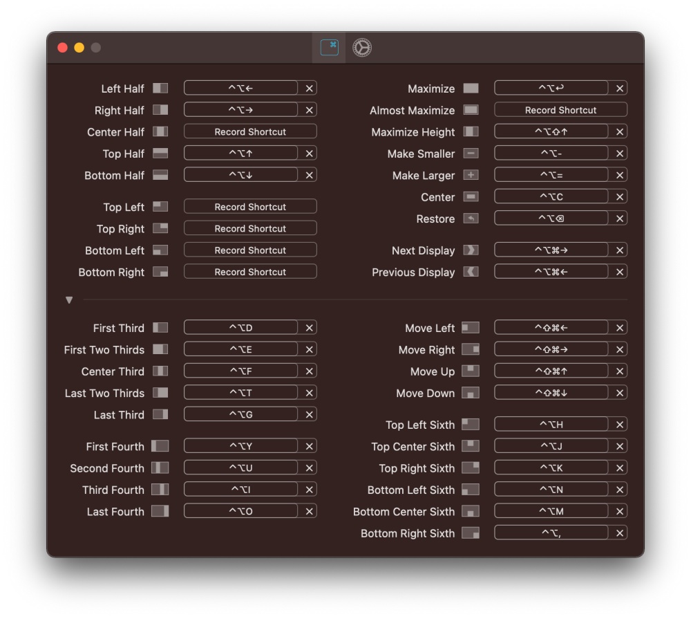
Task: Edit the First Two Thirds shortcut field
Action: click(x=240, y=349)
